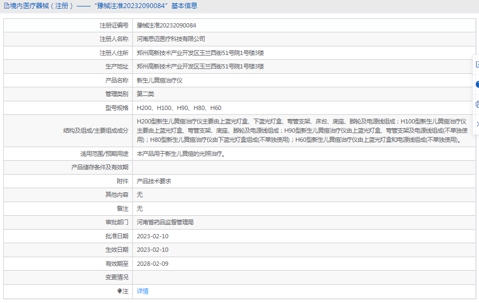Click the 批准日期 label
The image size is (479, 303).
[117, 236]
